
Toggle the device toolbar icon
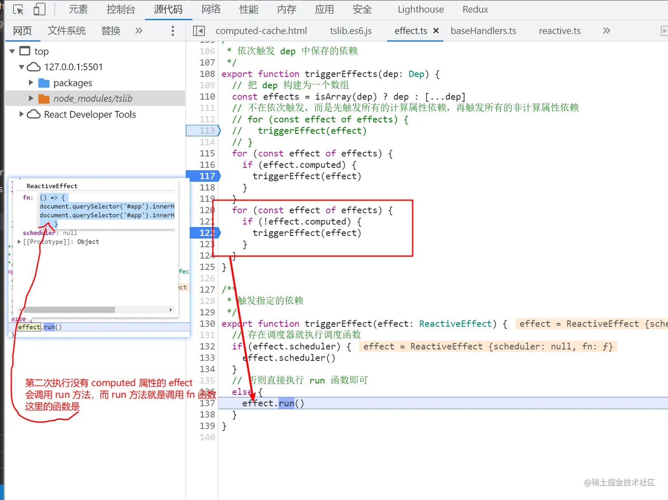tap(39, 9)
